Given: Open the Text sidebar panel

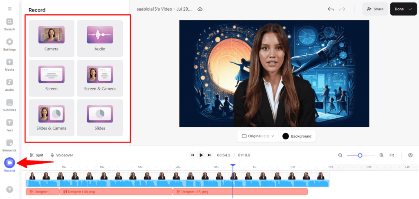Looking at the screenshot, I should pos(9,125).
